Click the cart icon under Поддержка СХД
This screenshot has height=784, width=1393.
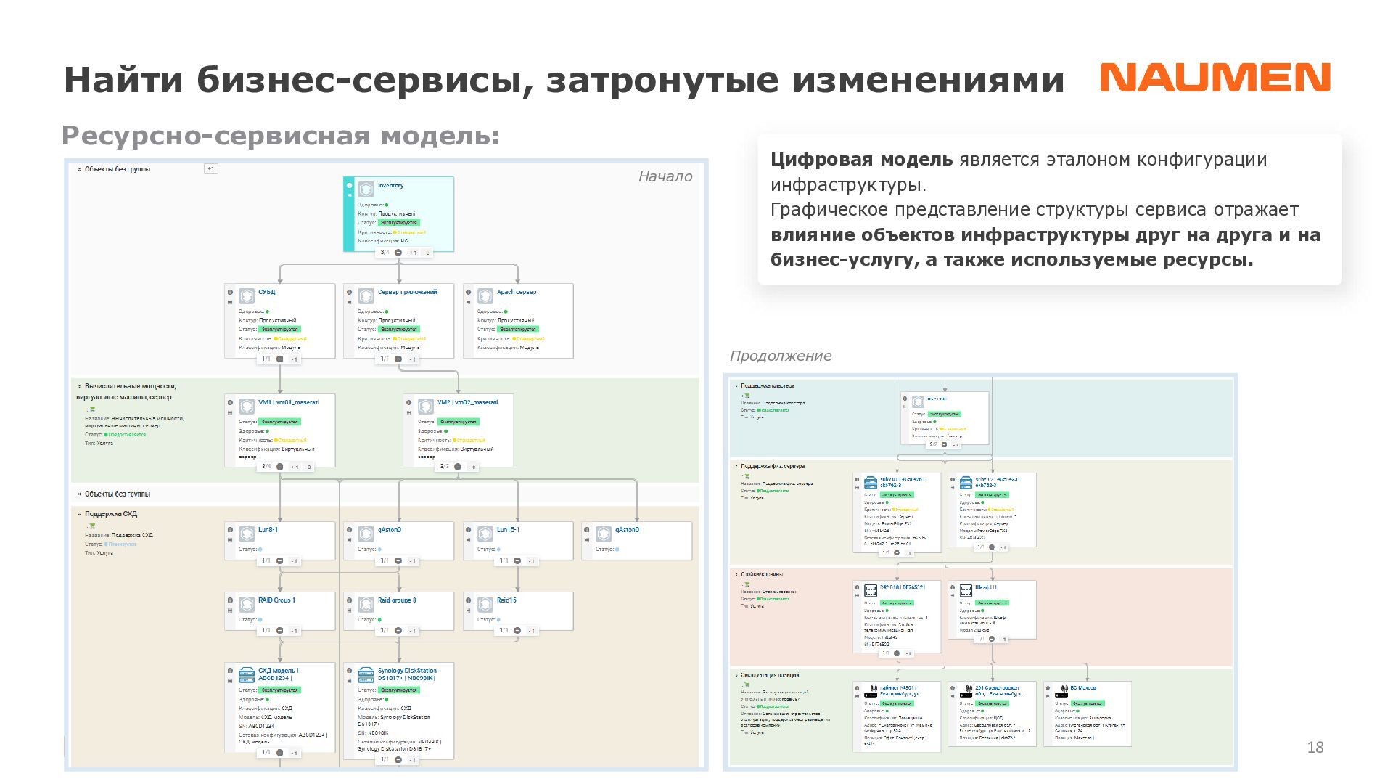(x=92, y=526)
